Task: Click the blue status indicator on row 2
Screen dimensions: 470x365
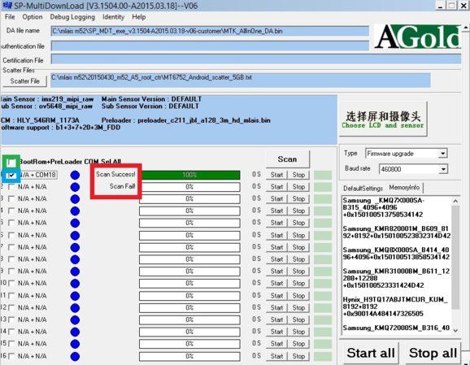Action: point(75,187)
